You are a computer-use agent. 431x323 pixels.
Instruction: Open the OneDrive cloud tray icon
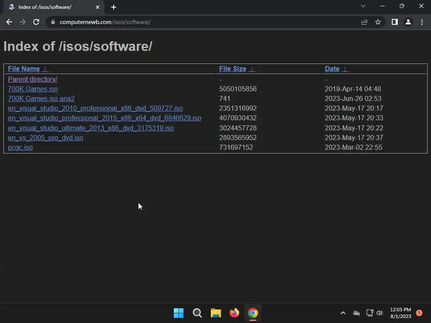[357, 313]
